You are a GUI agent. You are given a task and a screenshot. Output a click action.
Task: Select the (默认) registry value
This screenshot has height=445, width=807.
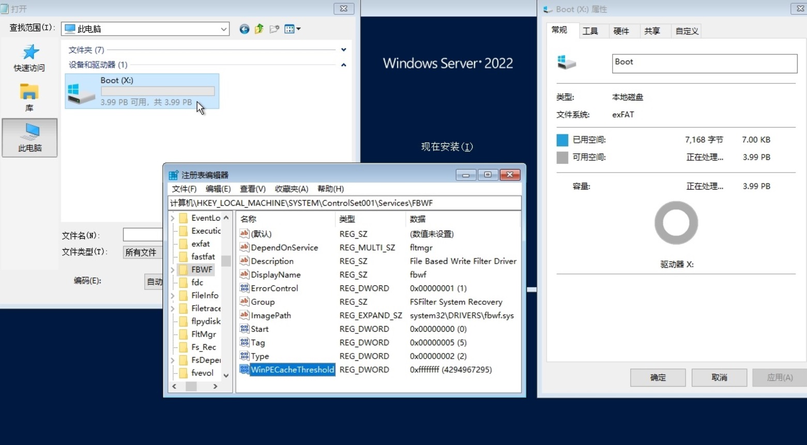pyautogui.click(x=261, y=234)
